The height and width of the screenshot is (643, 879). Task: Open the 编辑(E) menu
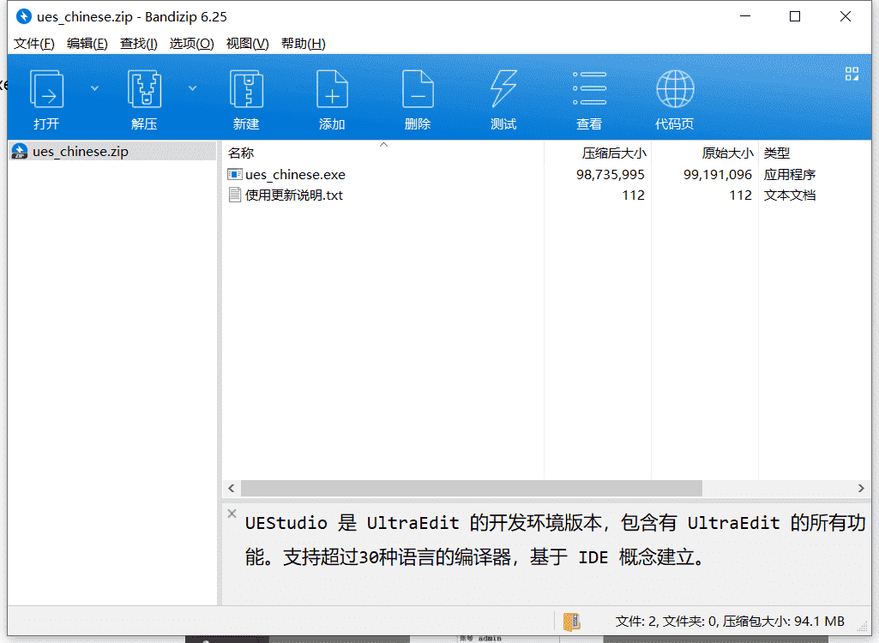87,44
